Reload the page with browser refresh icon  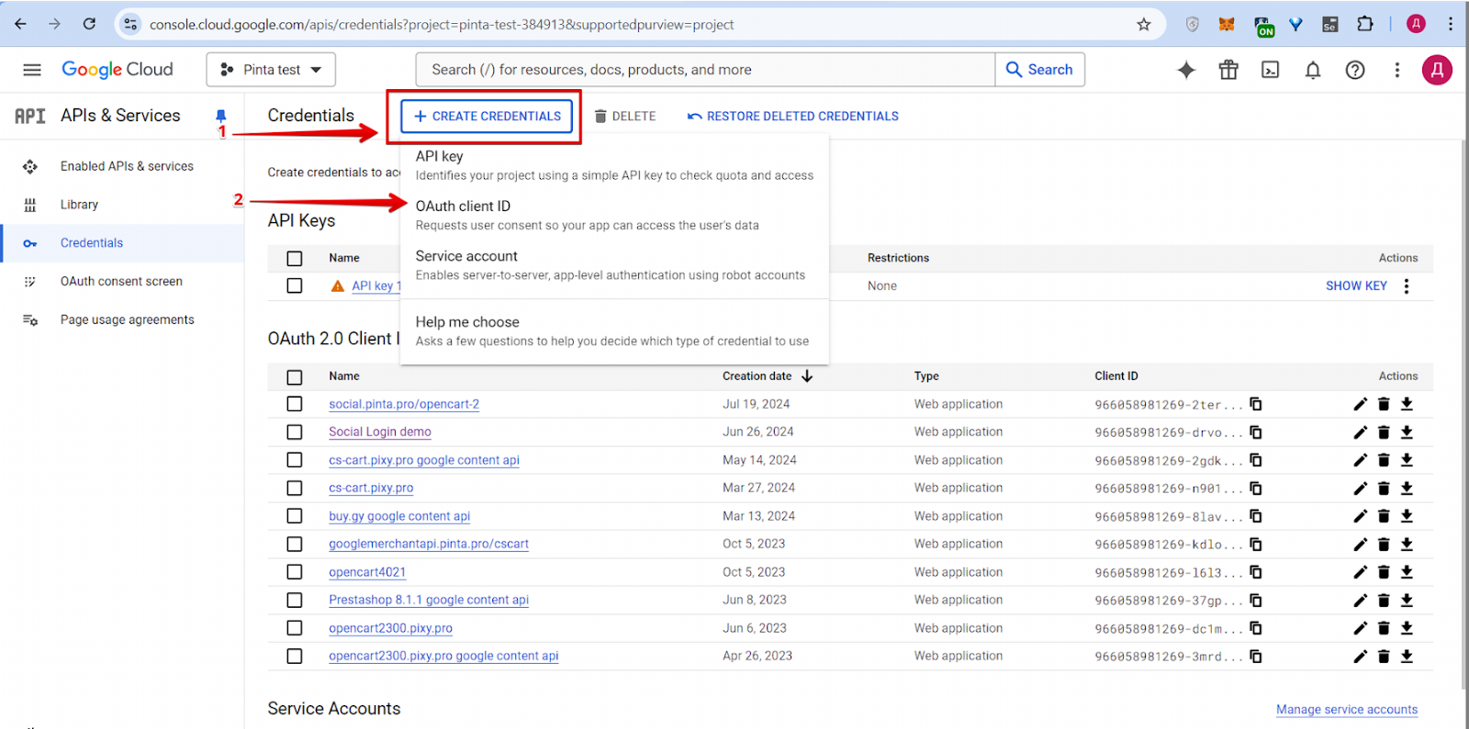(x=89, y=24)
